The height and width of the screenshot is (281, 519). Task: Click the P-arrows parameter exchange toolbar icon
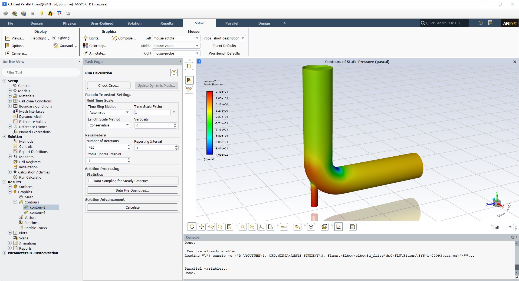(59, 13)
